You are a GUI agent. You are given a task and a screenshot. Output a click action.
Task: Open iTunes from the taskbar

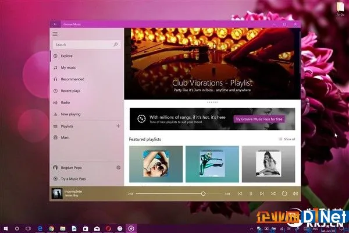click(x=120, y=228)
